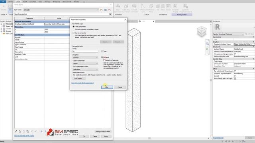Select the Family parameter radio button
Screen dimensions: 255x143
[x=73, y=27]
